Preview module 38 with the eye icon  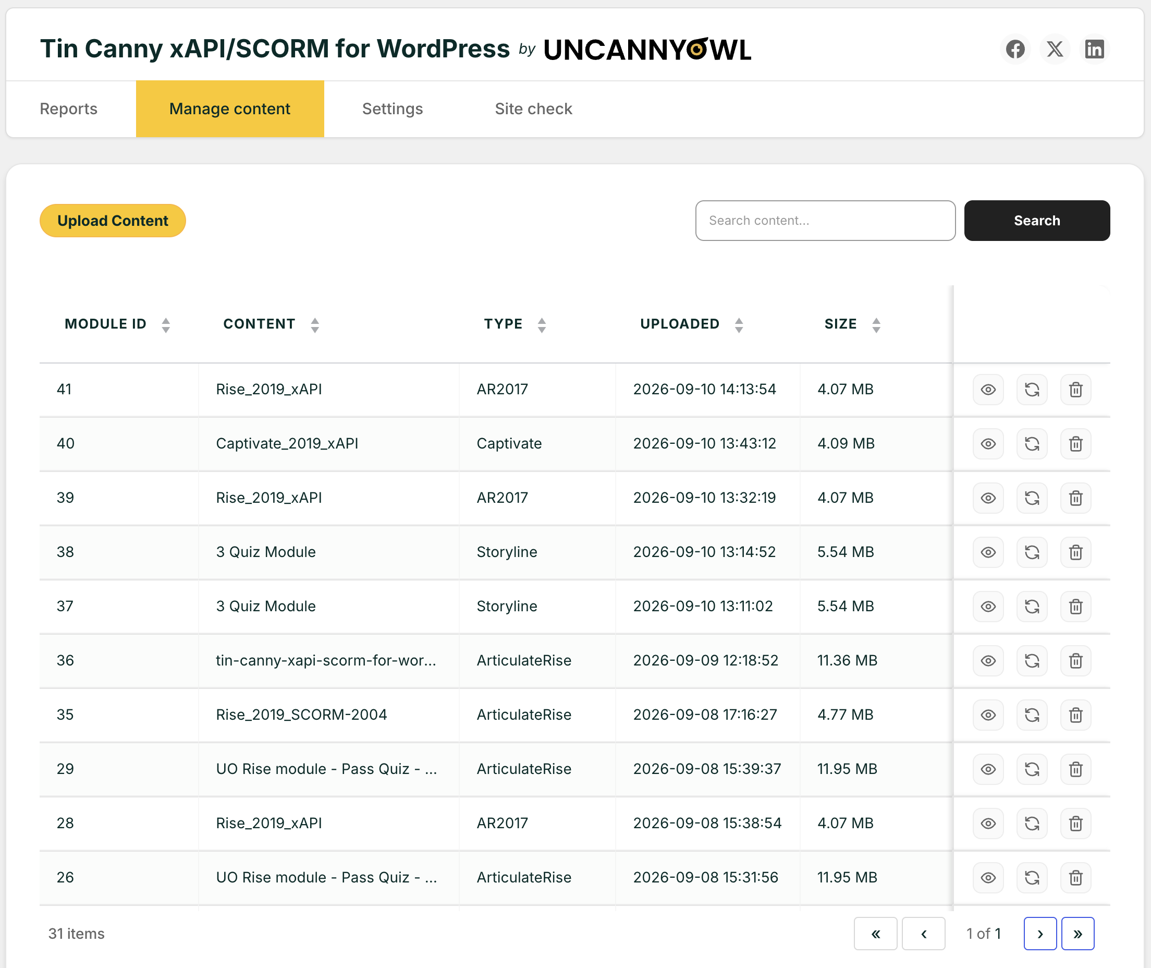coord(988,553)
